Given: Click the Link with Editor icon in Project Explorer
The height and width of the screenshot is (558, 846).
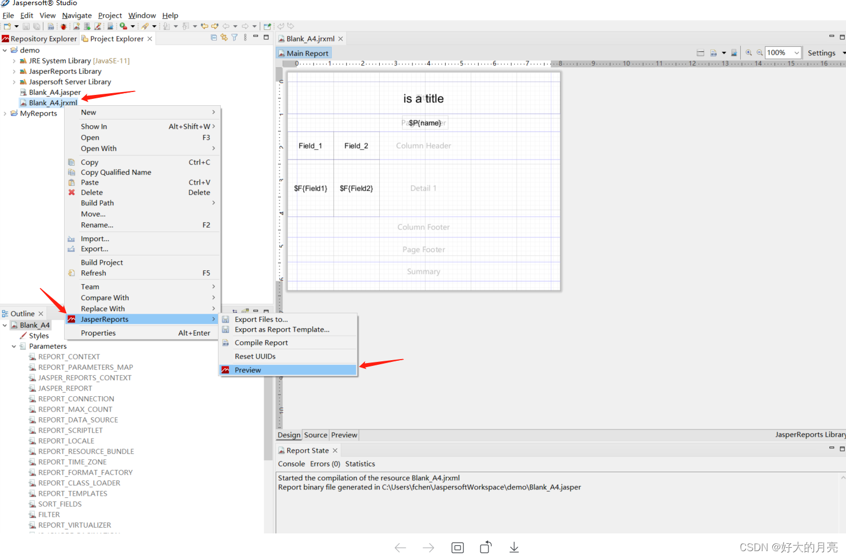Looking at the screenshot, I should [224, 38].
